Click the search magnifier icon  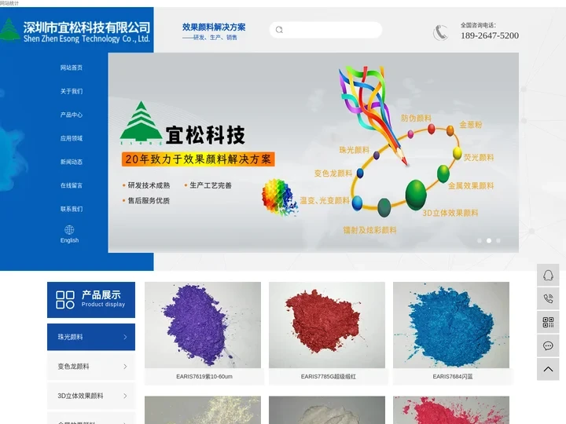279,30
